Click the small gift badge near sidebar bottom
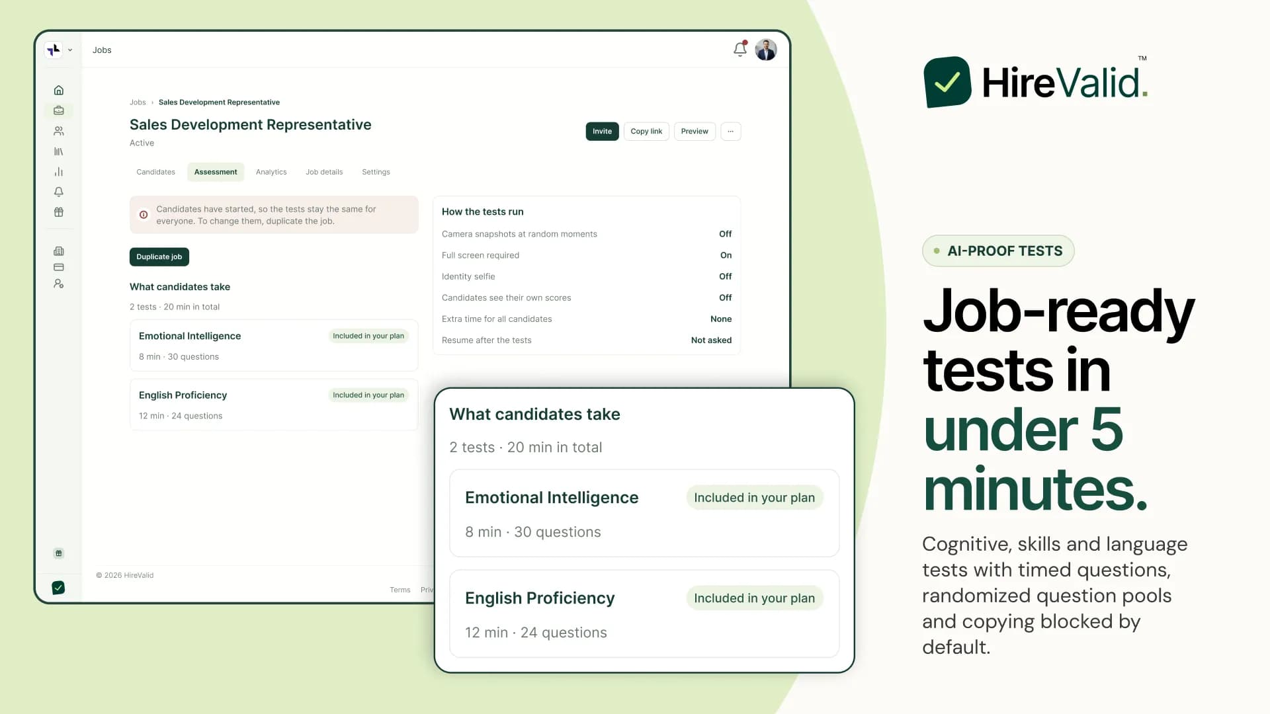Screen dimensions: 1270x714 (x=59, y=553)
